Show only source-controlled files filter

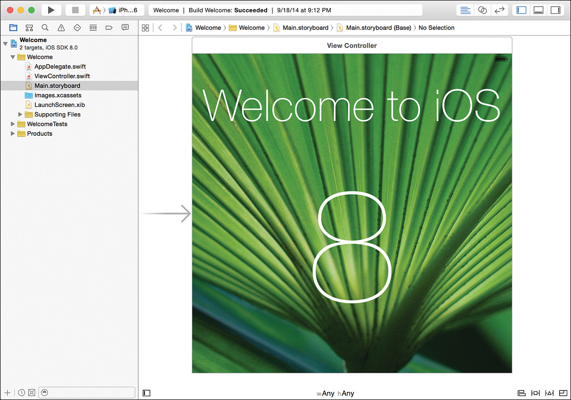(32, 392)
